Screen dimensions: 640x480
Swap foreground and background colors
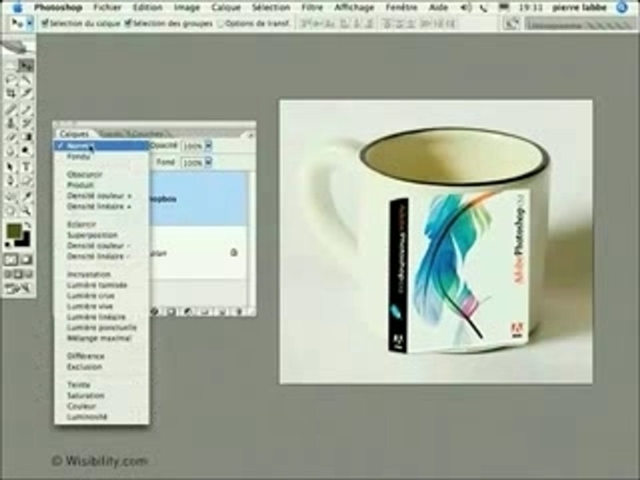[x=28, y=225]
